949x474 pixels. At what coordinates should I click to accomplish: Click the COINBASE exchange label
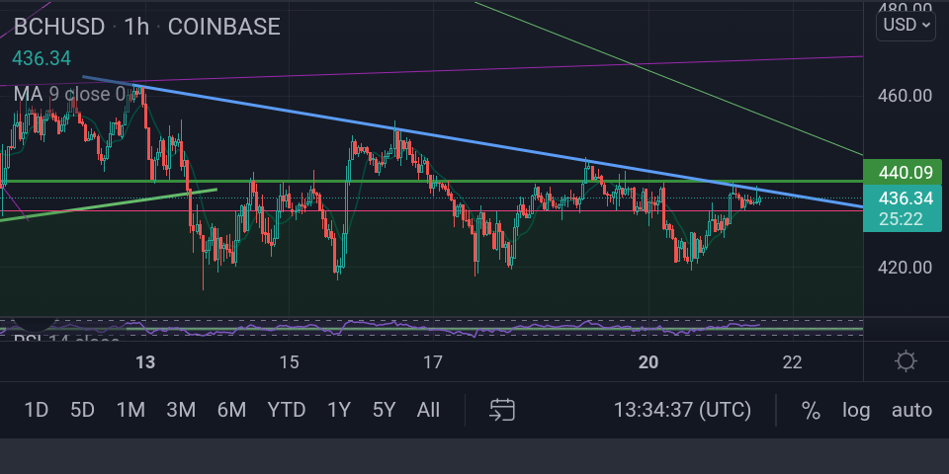pos(224,27)
